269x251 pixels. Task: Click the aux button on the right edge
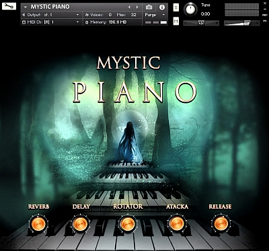click(x=265, y=15)
